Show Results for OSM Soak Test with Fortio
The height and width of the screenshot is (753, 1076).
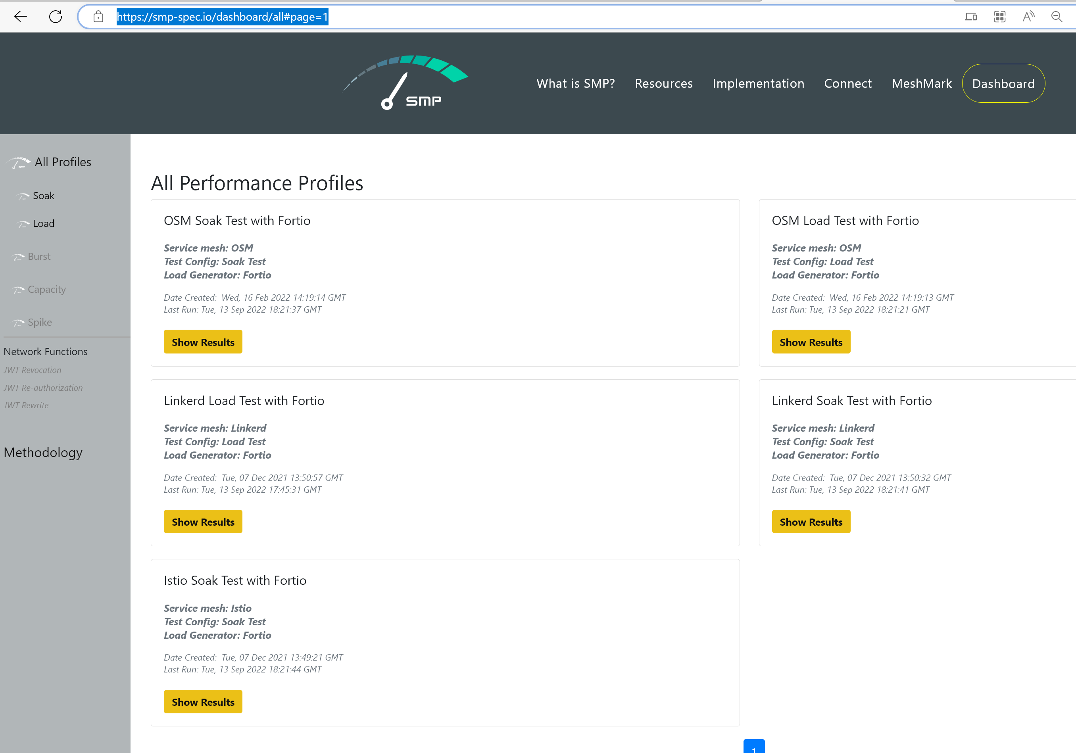[x=203, y=342]
